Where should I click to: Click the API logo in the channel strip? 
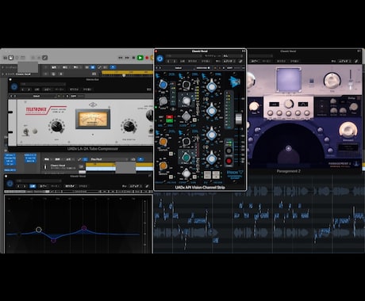[x=234, y=82]
